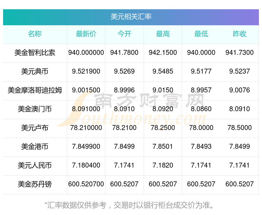
Task: Click the row name 美金苏丹镑
Action: (x=35, y=184)
